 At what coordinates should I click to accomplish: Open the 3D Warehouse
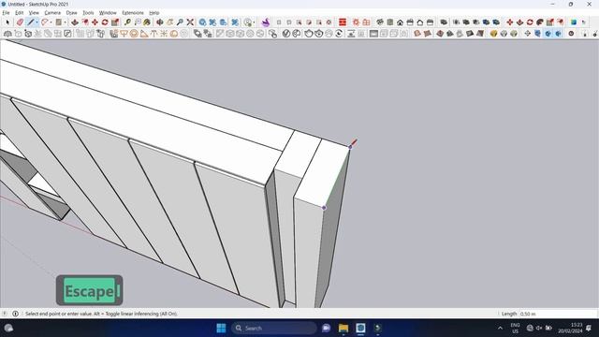pyautogui.click(x=202, y=22)
